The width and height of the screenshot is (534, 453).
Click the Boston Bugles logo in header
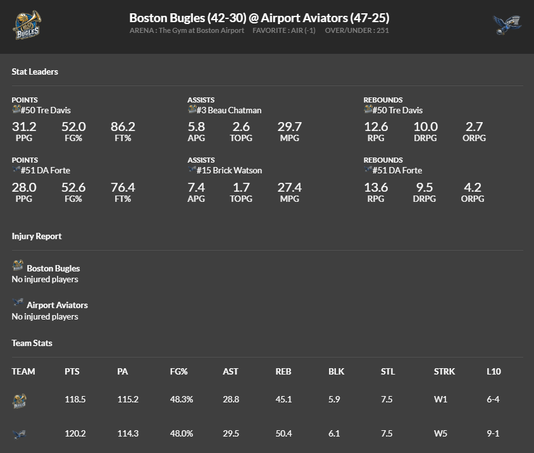(x=27, y=25)
